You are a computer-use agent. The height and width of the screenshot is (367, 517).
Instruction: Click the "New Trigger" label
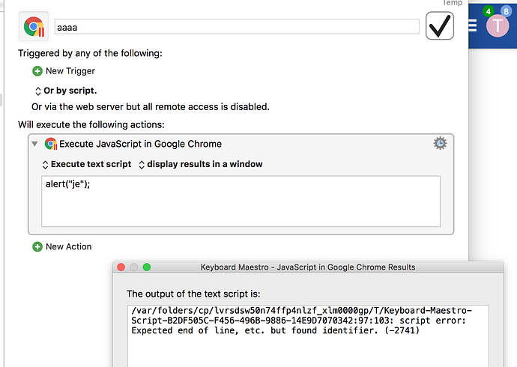point(70,71)
